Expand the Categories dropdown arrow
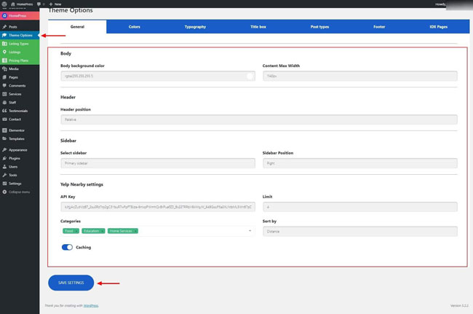The image size is (473, 314). [250, 231]
